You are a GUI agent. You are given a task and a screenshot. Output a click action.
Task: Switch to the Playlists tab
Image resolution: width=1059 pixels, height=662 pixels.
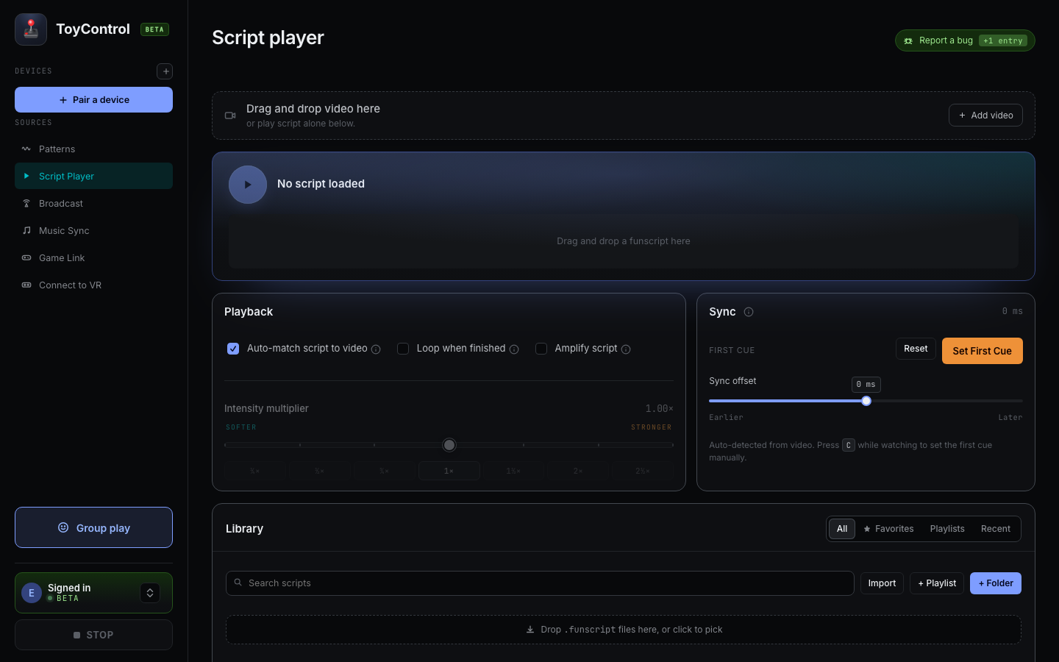point(947,529)
